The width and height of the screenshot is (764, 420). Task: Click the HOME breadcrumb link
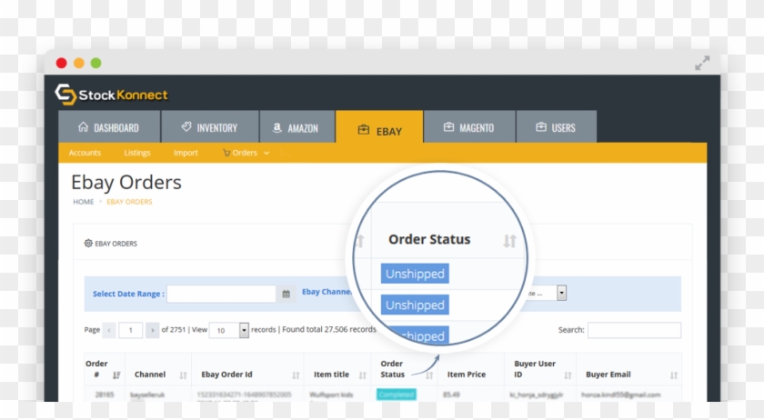tap(84, 202)
